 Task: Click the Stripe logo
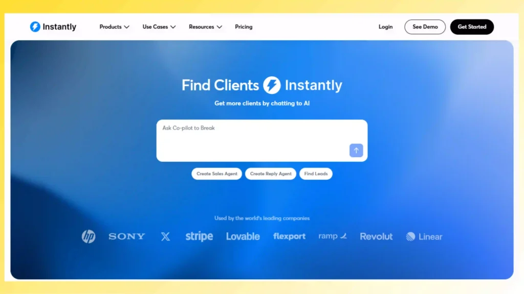(199, 236)
